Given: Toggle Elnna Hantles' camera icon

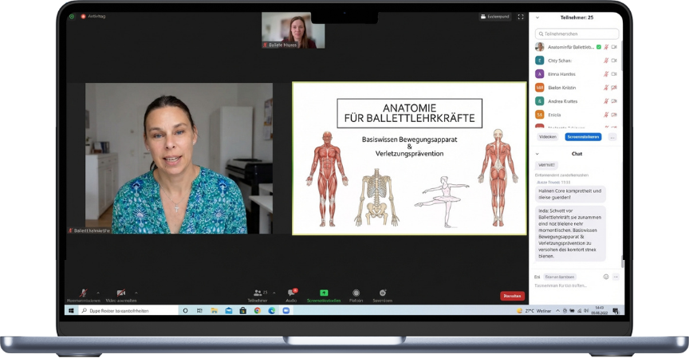Looking at the screenshot, I should click(614, 73).
